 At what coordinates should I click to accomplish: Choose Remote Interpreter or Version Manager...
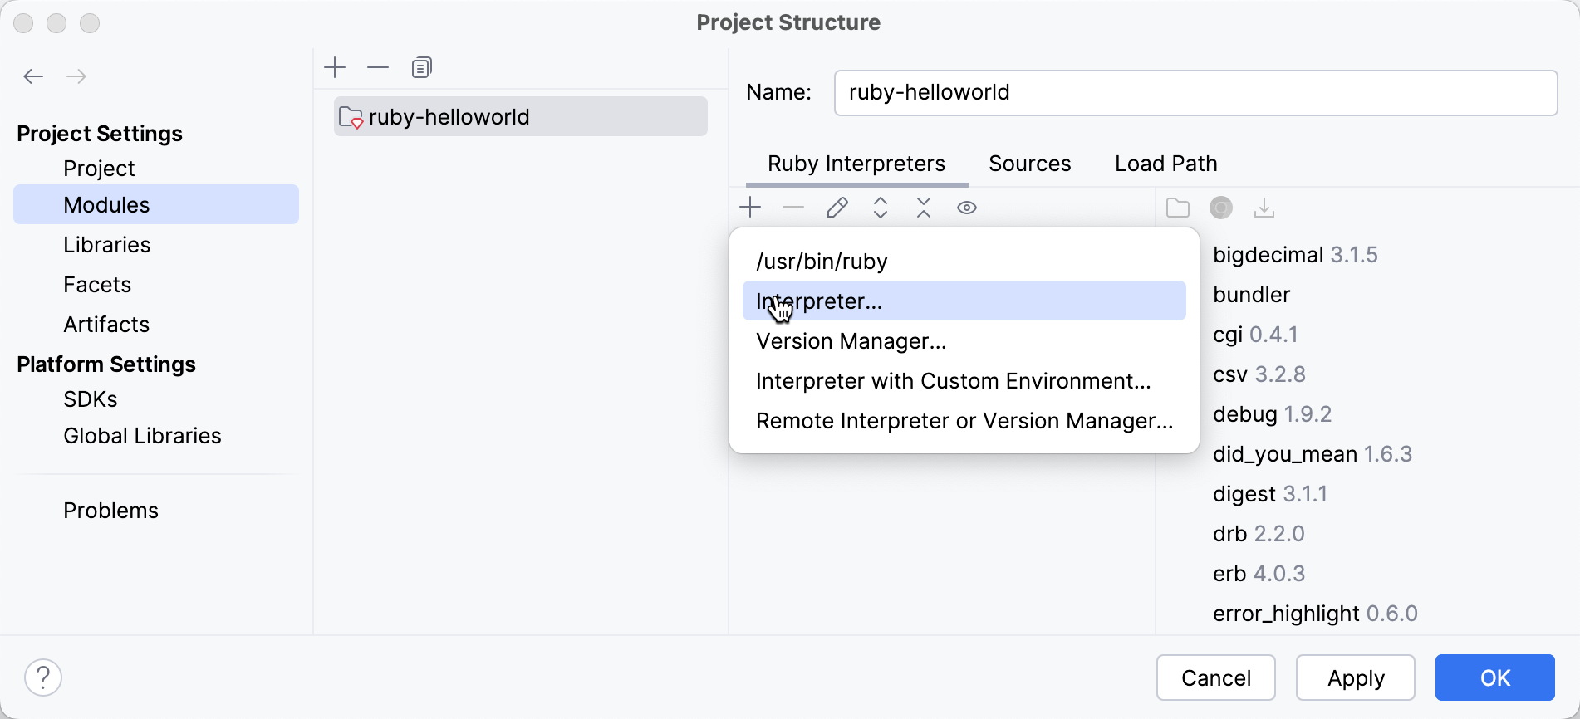tap(964, 421)
